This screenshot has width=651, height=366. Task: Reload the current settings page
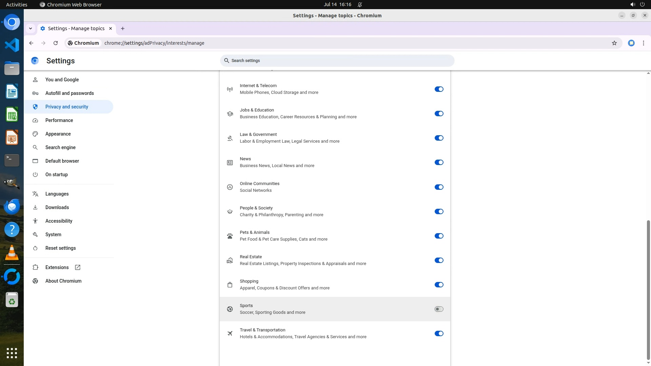pos(56,43)
